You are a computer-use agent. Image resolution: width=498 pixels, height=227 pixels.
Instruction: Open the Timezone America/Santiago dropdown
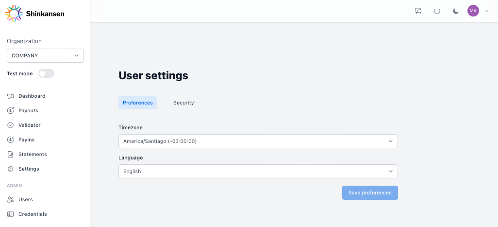(258, 141)
